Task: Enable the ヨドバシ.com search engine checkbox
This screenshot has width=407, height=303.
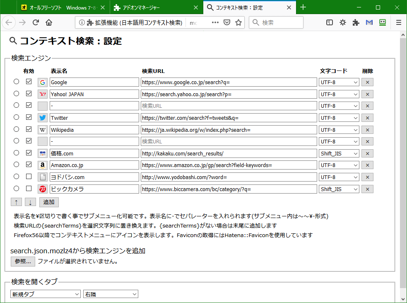Action: coord(29,177)
